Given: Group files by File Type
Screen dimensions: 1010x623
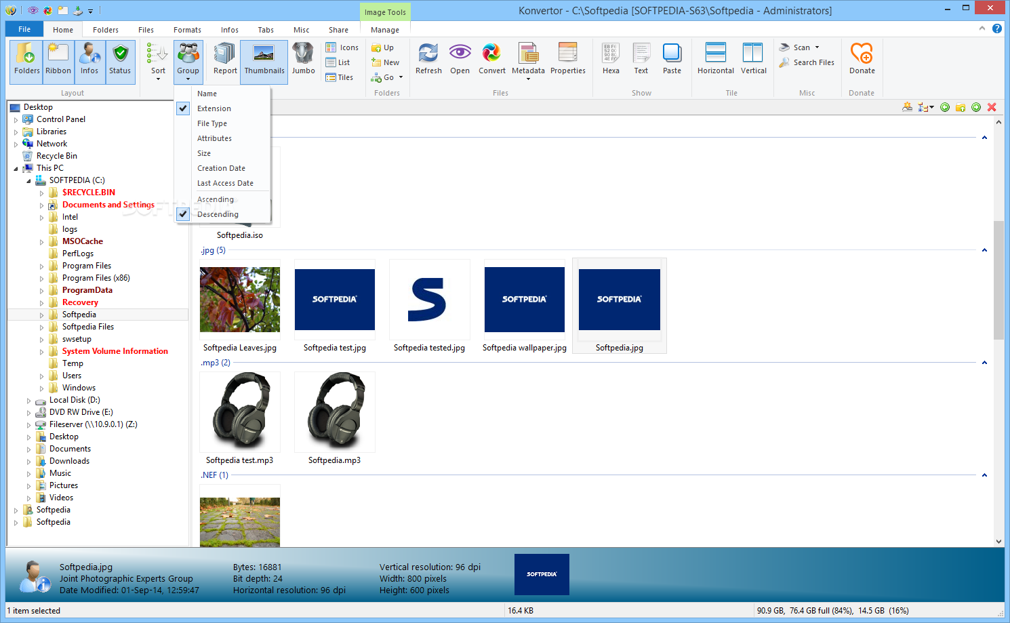Looking at the screenshot, I should 223,123.
